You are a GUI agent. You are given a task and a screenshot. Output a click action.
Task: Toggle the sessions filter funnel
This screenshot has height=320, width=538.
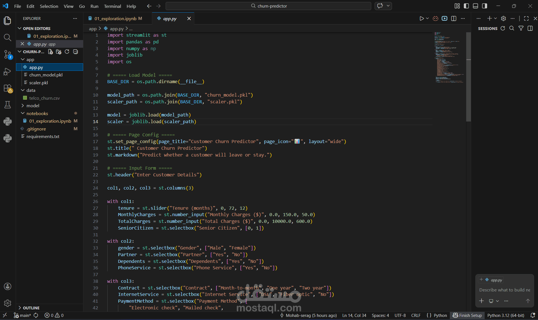tap(521, 28)
